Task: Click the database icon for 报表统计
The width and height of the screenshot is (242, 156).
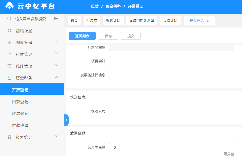Action: pyautogui.click(x=10, y=137)
